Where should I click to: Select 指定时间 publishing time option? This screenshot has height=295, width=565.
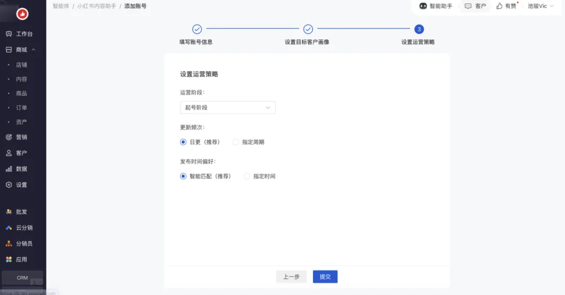[x=247, y=176]
